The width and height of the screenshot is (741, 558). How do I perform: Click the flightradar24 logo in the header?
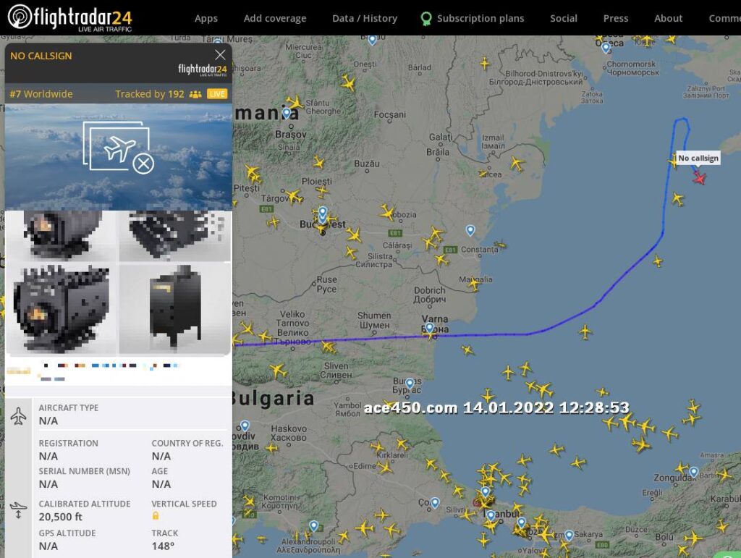coord(70,17)
